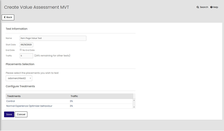Screen dimensions: 224x131
Task: Click the Traffic percentage input
Action: 26,56
